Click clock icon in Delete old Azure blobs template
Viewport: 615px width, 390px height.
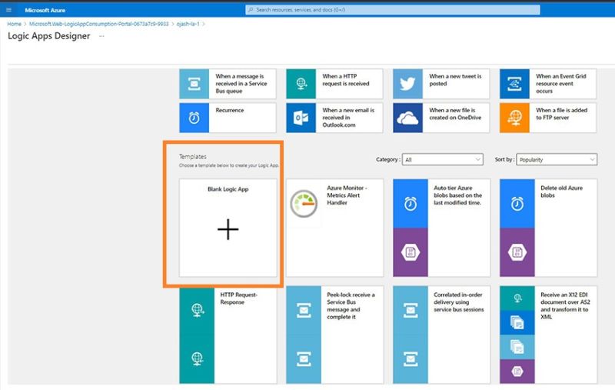[517, 204]
